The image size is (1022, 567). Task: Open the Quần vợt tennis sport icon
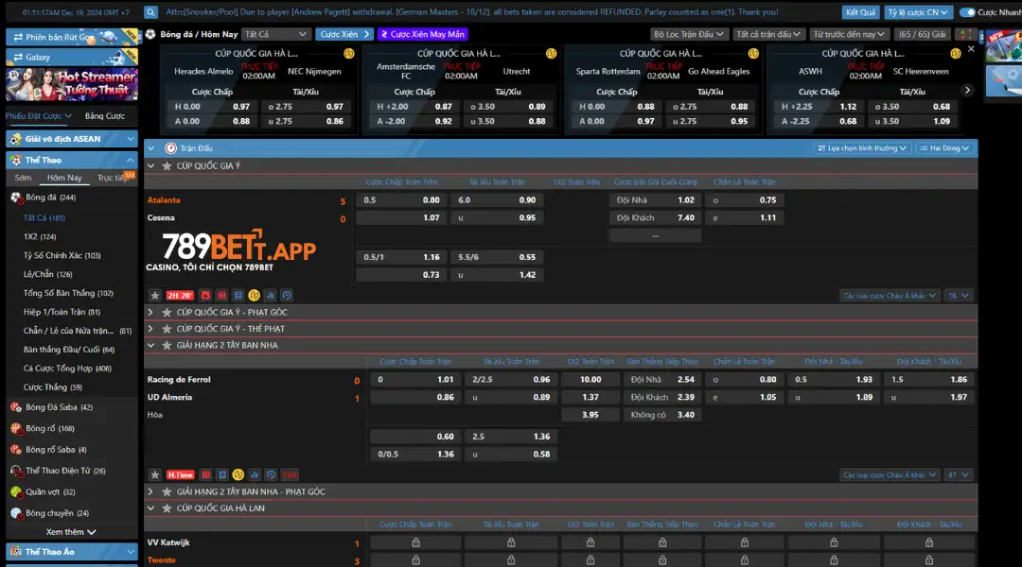(16, 492)
